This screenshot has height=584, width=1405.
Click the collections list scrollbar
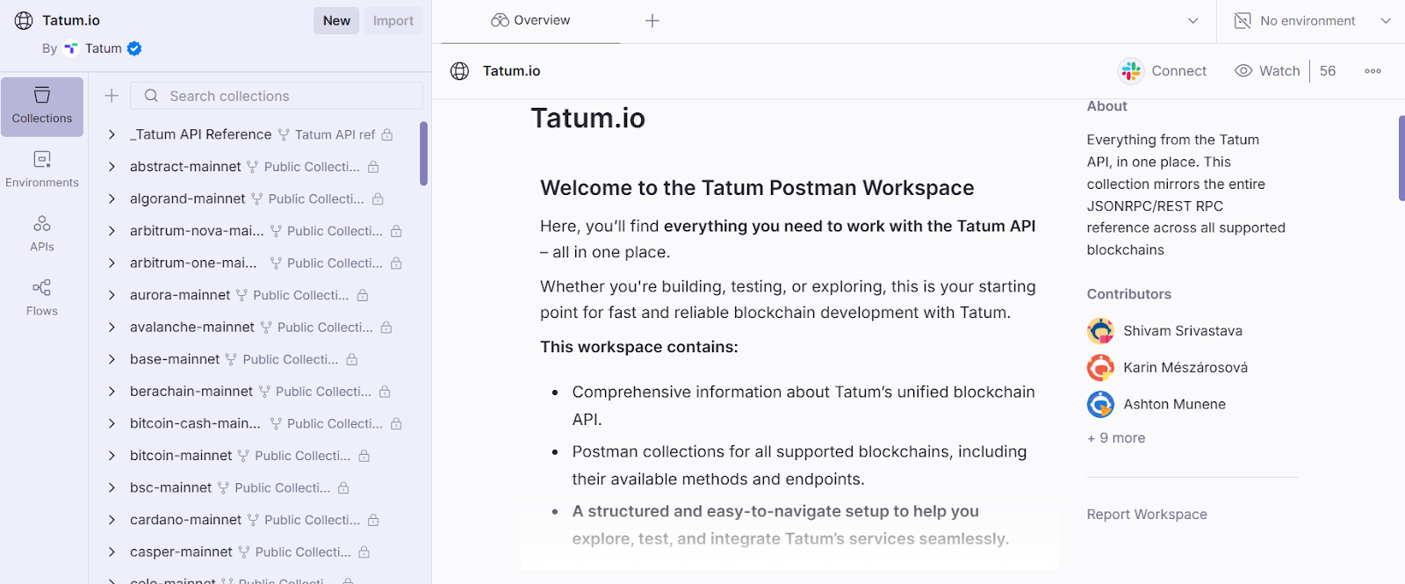(x=424, y=154)
